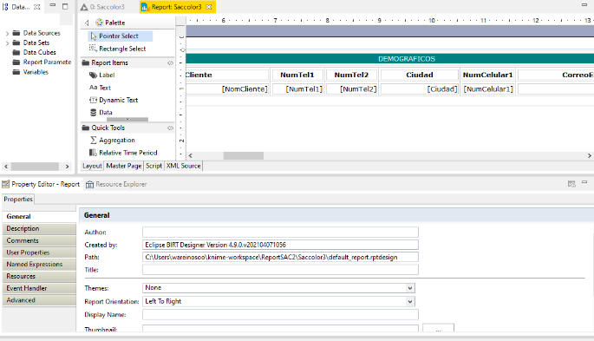Close the Report: Saccolor3 editor tab
594x341 pixels.
(x=209, y=7)
